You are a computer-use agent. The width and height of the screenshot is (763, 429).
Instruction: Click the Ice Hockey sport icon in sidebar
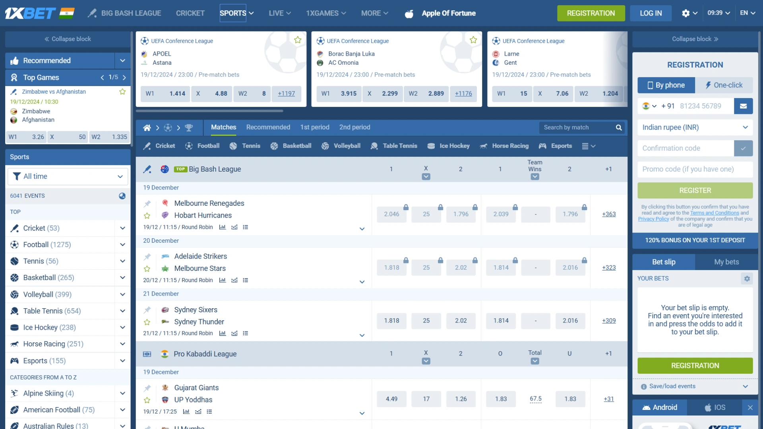point(15,327)
